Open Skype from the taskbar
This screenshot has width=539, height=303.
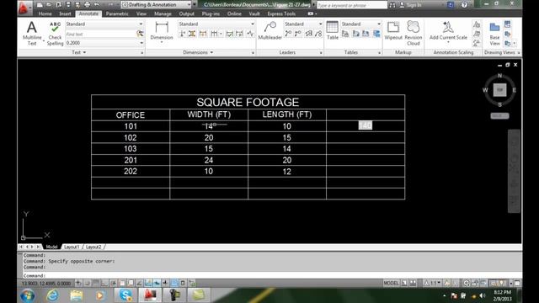tap(125, 295)
